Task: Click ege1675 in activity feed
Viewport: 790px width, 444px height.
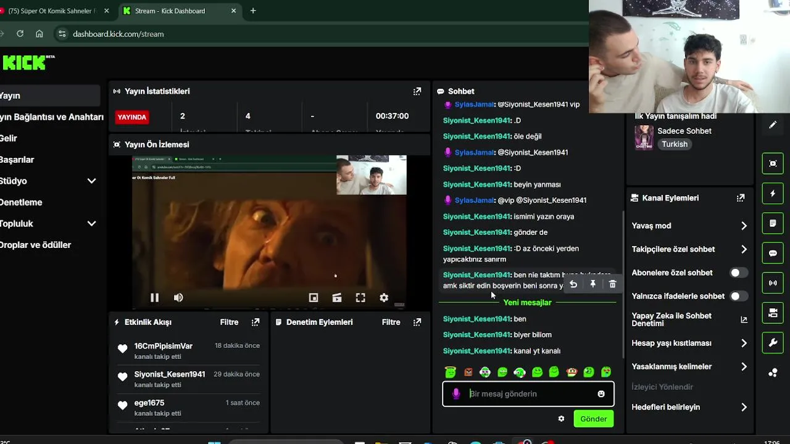Action: coord(149,403)
